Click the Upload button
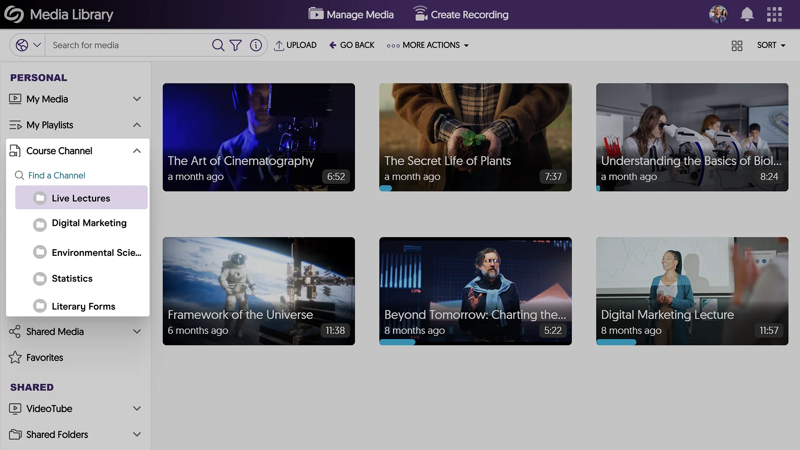Viewport: 800px width, 450px height. (x=295, y=45)
